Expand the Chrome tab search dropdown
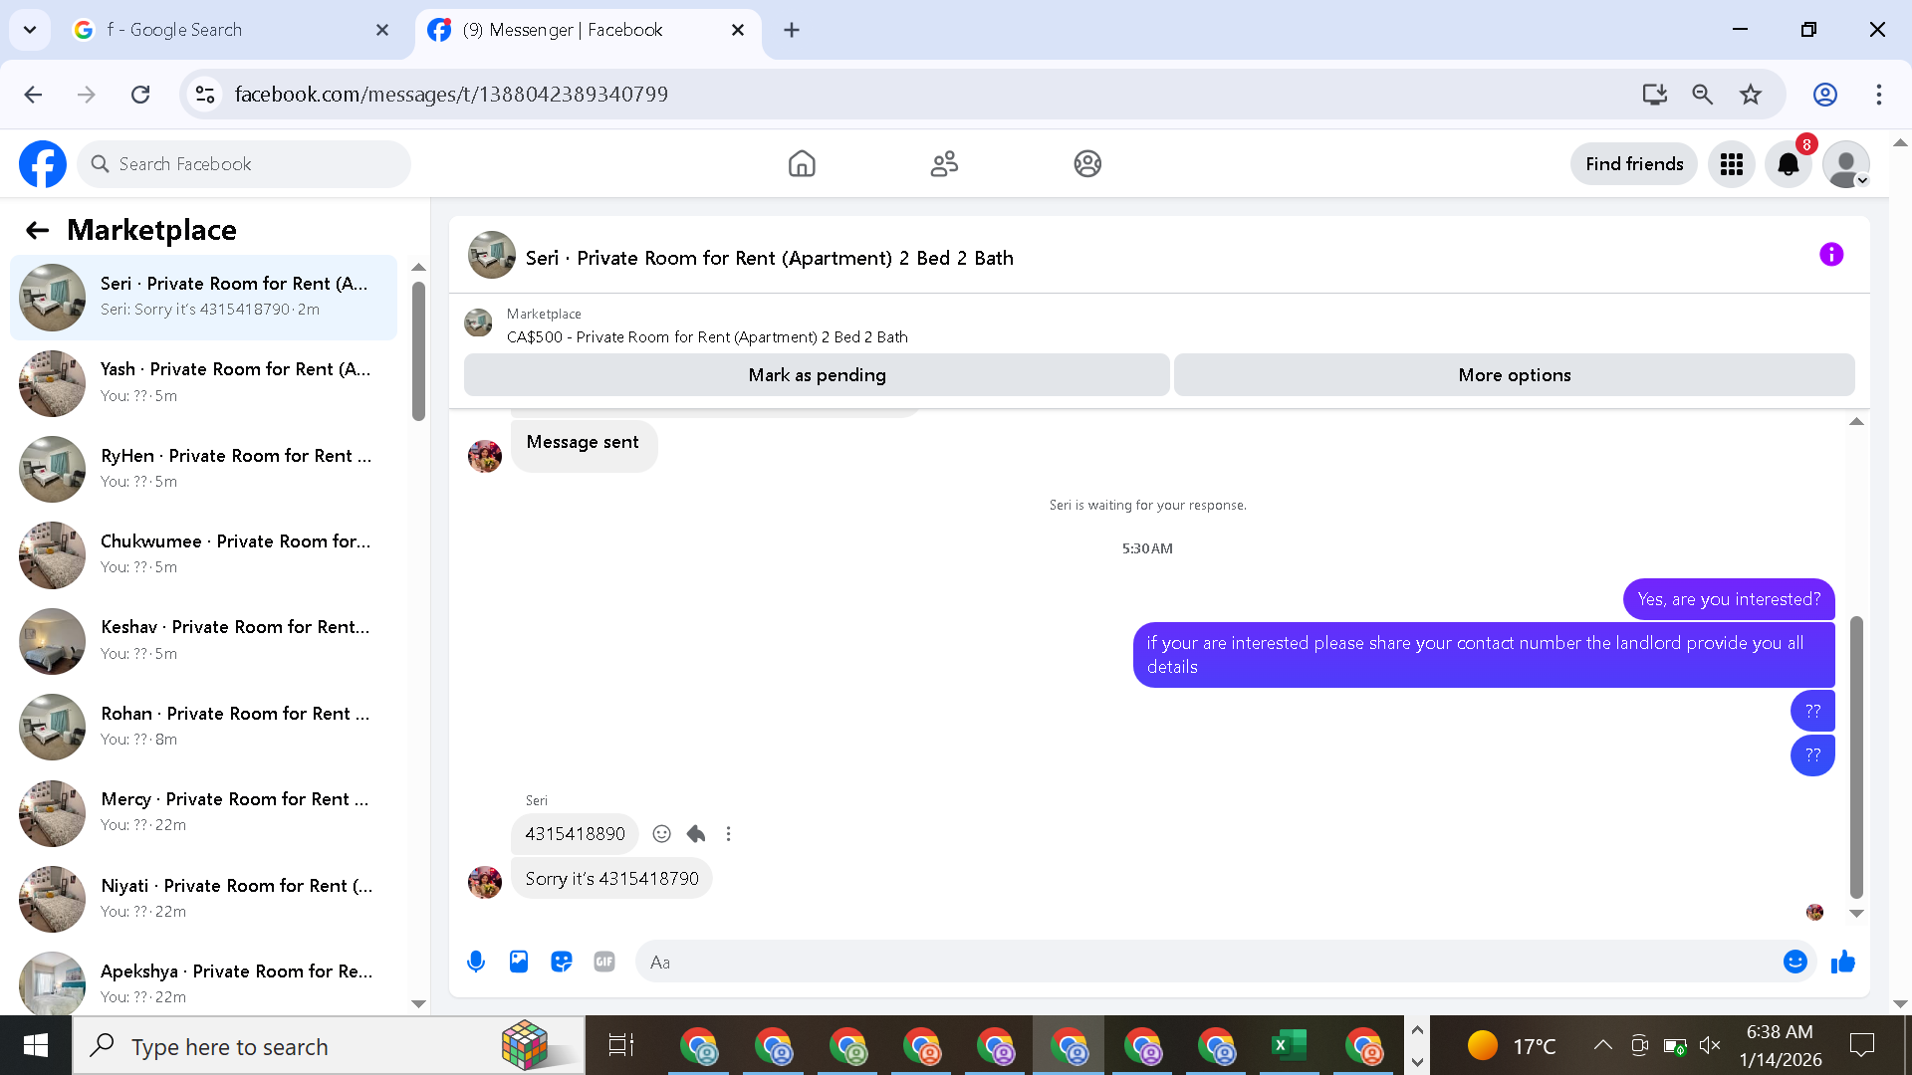Screen dimensions: 1912x1075 pyautogui.click(x=30, y=30)
